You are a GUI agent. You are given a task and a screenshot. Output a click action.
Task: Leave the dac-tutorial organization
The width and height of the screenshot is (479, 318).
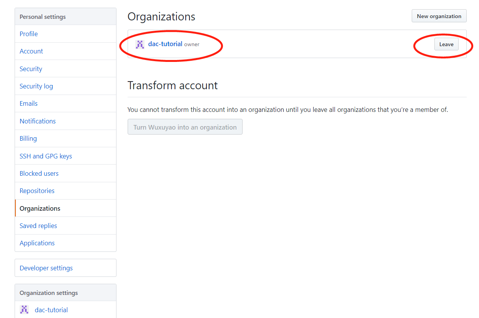pyautogui.click(x=446, y=44)
